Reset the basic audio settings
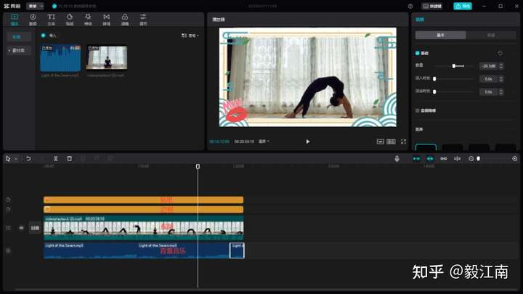Image resolution: width=523 pixels, height=294 pixels. tap(500, 53)
